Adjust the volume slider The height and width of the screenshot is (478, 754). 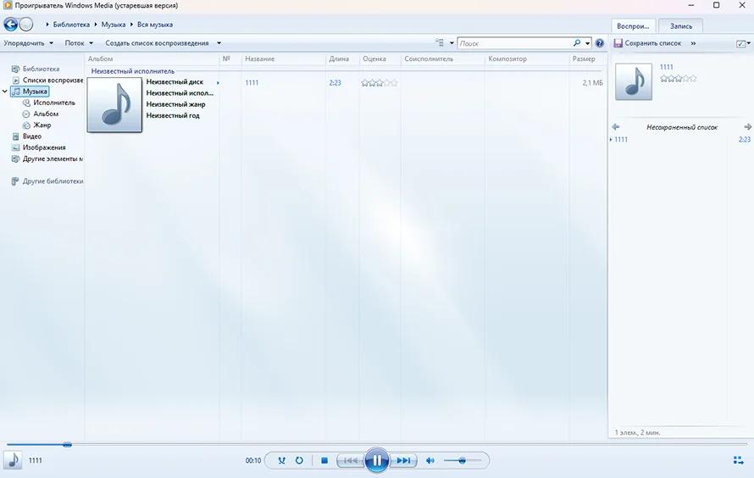click(x=462, y=460)
